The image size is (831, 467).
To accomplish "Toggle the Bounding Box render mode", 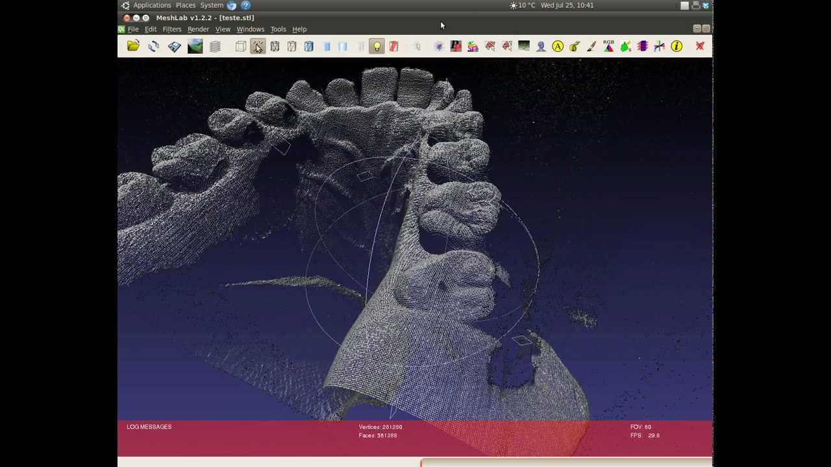I will click(241, 46).
